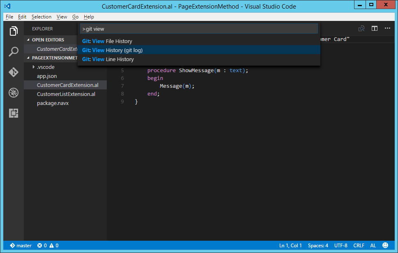Click the warnings count in status bar
This screenshot has height=253, width=398.
click(x=54, y=245)
